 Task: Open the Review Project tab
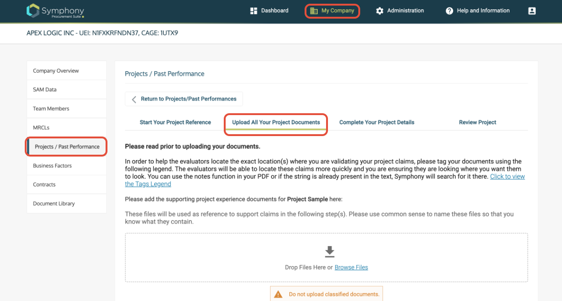coord(477,123)
